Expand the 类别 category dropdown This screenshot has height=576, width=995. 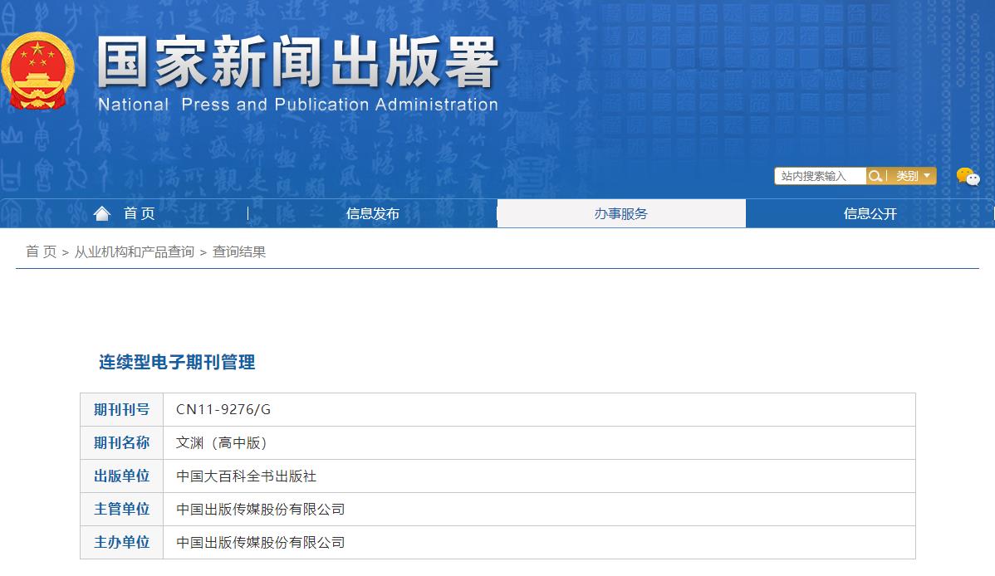click(912, 176)
